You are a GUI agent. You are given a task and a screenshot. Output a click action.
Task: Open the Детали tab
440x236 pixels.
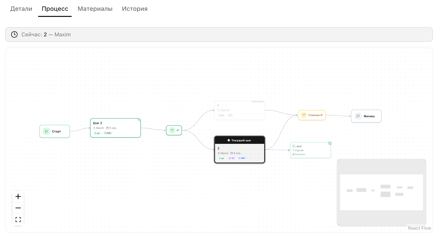[x=21, y=9]
